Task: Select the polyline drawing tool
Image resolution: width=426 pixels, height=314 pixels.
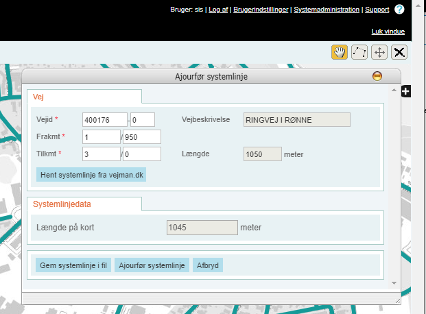Action: click(359, 52)
